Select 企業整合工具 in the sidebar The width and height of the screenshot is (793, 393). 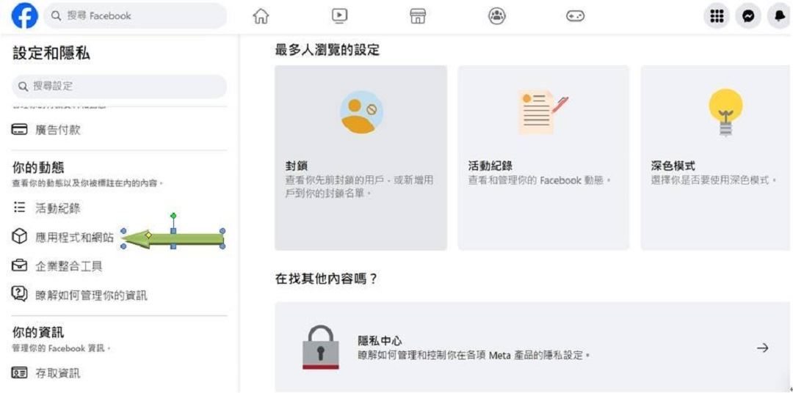click(69, 266)
